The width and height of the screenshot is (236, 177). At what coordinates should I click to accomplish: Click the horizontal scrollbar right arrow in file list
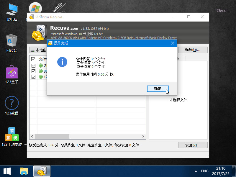tap(143, 137)
